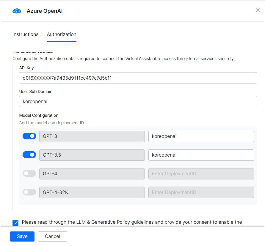The width and height of the screenshot is (265, 246).
Task: Click inside the API Key field
Action: 138,78
